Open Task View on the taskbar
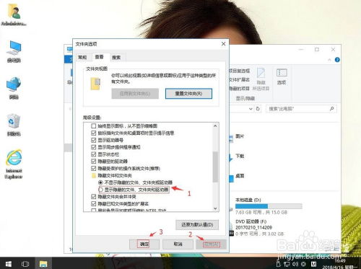 pyautogui.click(x=25, y=264)
